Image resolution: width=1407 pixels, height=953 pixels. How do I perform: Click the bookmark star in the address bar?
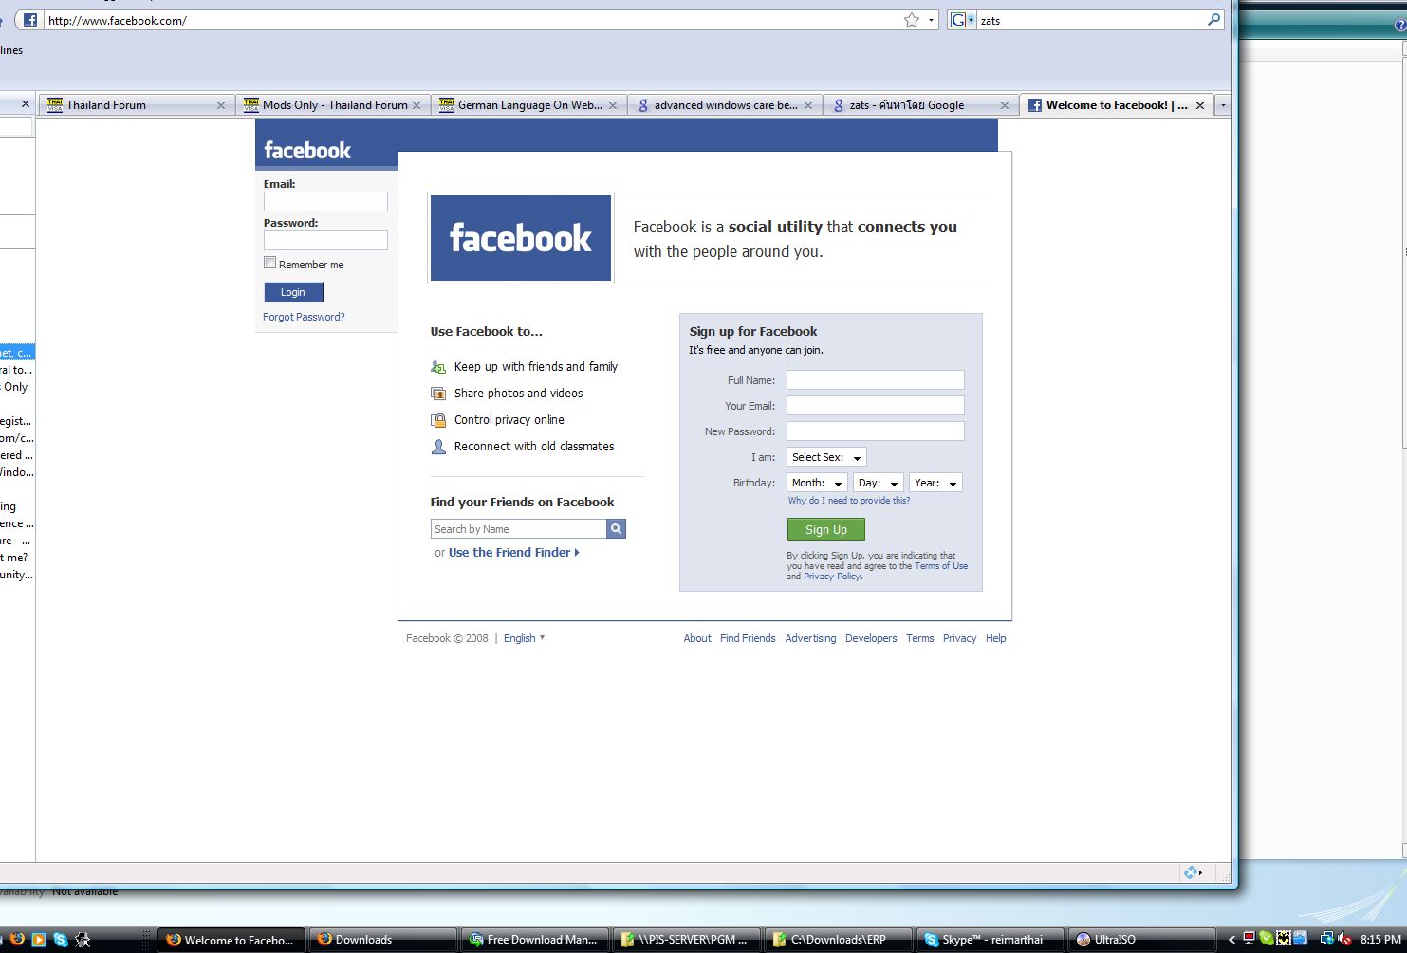click(912, 20)
